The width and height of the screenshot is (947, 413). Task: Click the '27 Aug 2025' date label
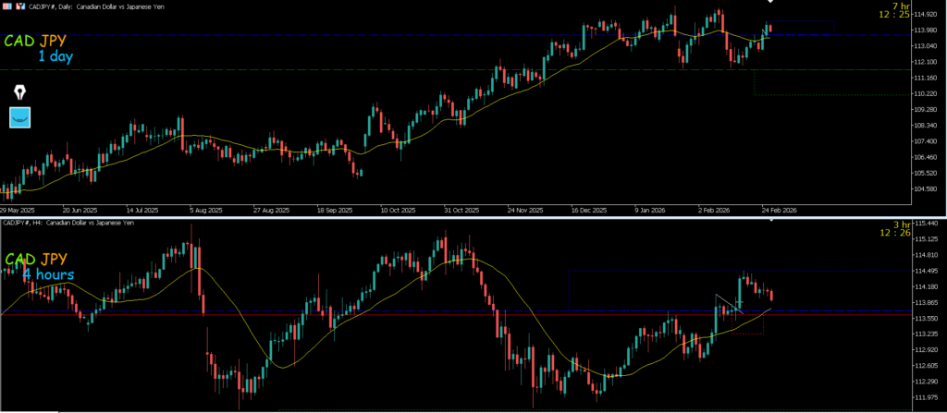271,211
